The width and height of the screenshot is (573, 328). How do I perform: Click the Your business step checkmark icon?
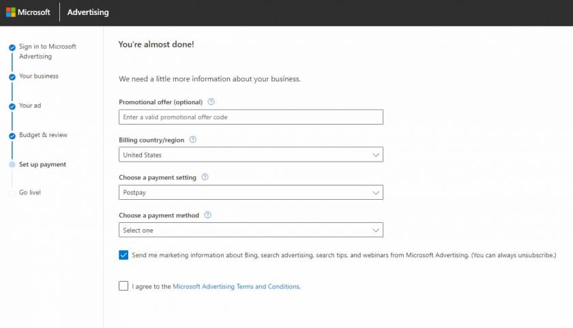tap(12, 77)
